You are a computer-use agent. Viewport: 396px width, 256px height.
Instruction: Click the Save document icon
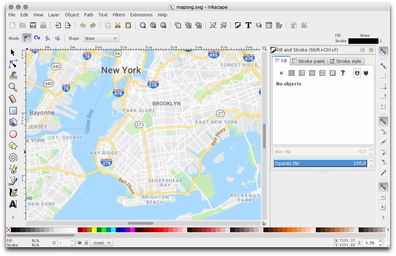pyautogui.click(x=33, y=25)
